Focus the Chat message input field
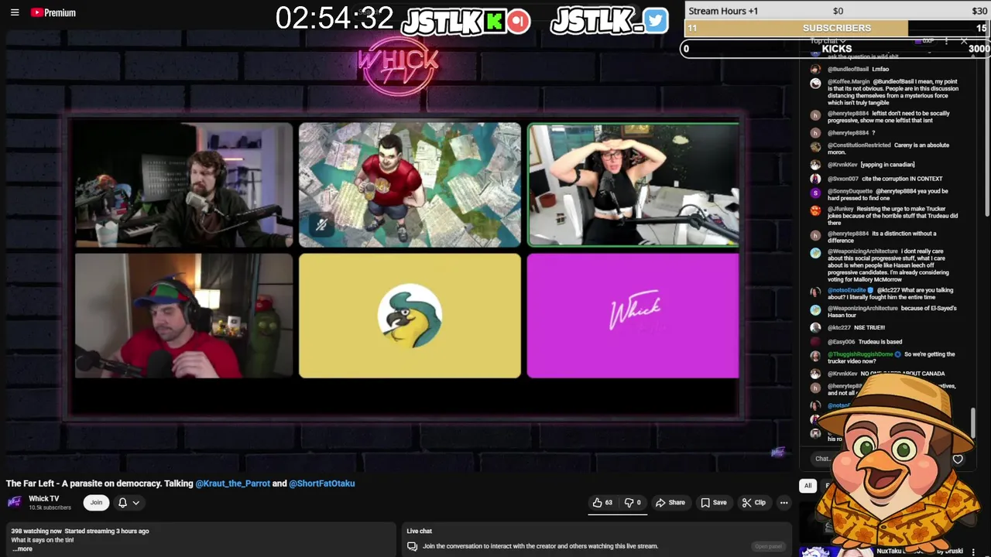Image resolution: width=991 pixels, height=557 pixels. click(x=822, y=459)
